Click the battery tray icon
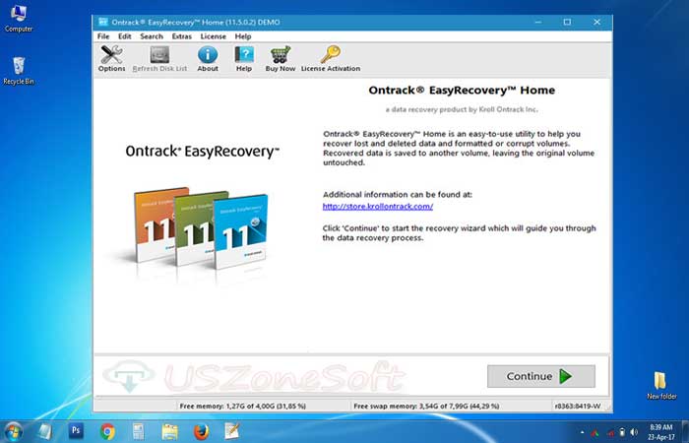This screenshot has width=689, height=443. click(x=622, y=432)
